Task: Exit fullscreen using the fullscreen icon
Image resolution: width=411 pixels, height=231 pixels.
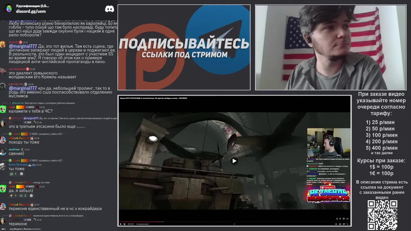Action: 347,224
